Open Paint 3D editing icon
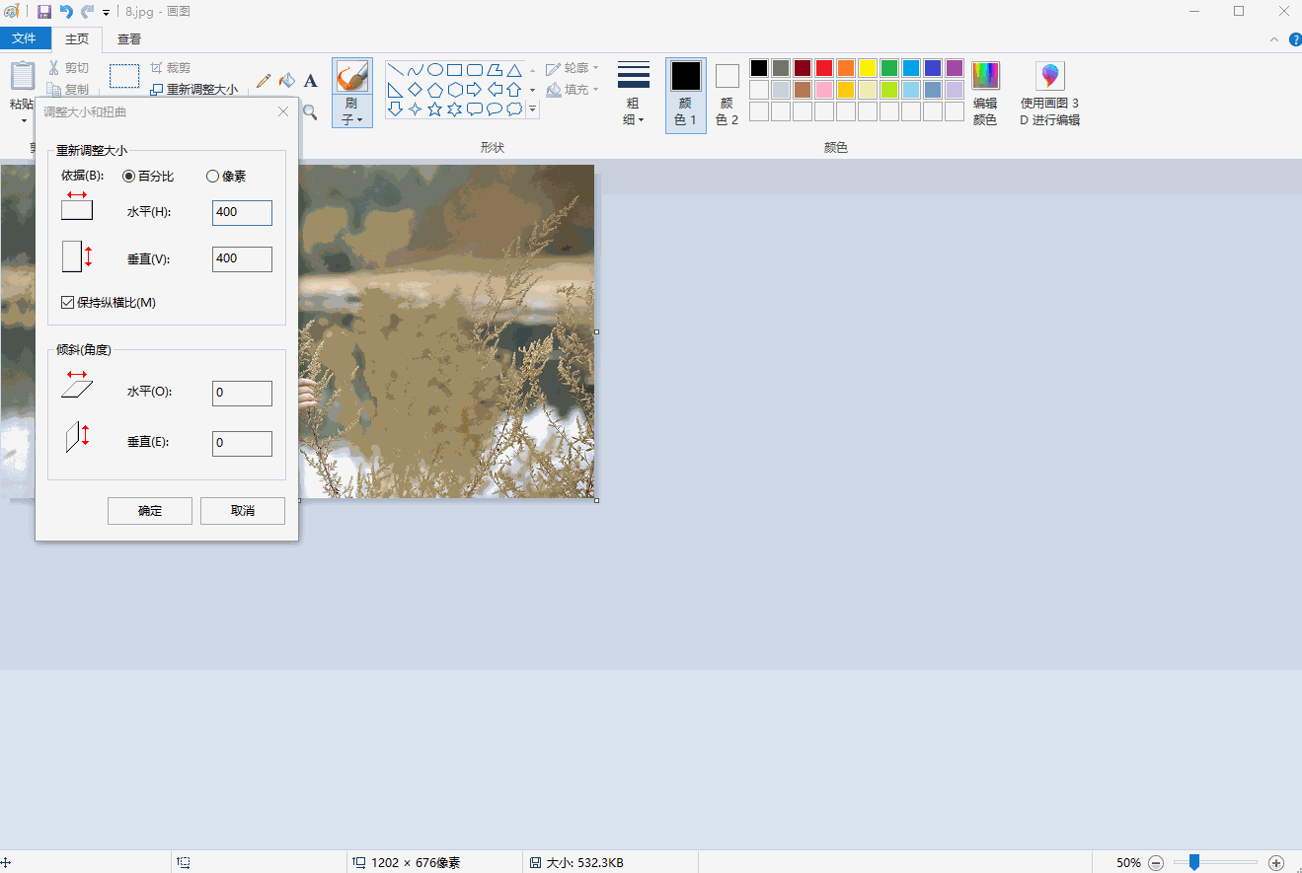Viewport: 1302px width, 873px height. [1050, 76]
